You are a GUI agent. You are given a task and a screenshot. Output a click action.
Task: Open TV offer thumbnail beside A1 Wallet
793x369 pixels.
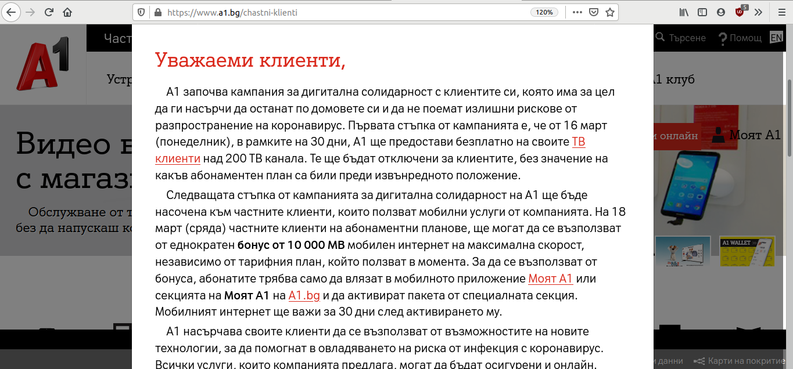pos(683,251)
